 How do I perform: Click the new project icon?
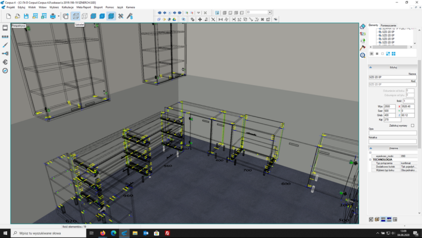coord(9,16)
